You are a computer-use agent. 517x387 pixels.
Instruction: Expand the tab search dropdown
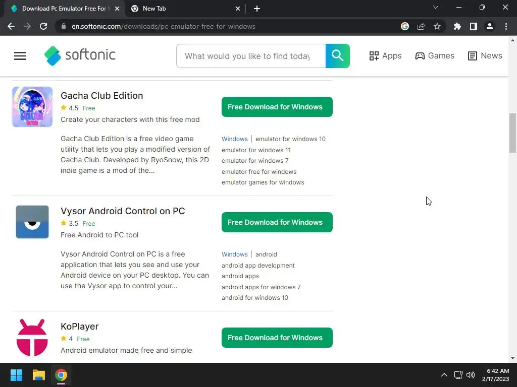click(x=436, y=7)
